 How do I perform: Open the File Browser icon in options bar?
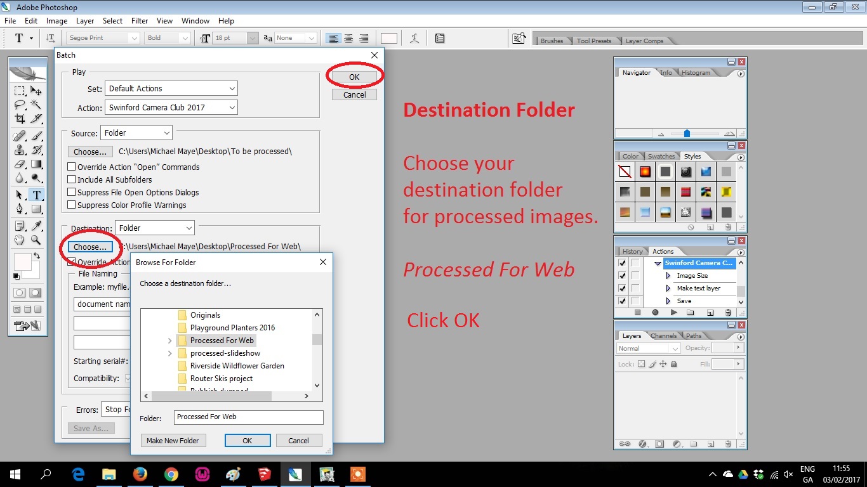(x=519, y=38)
